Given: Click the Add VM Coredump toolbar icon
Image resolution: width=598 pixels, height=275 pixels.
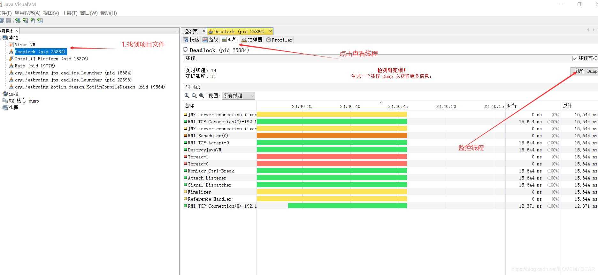Looking at the screenshot, I should 32,21.
